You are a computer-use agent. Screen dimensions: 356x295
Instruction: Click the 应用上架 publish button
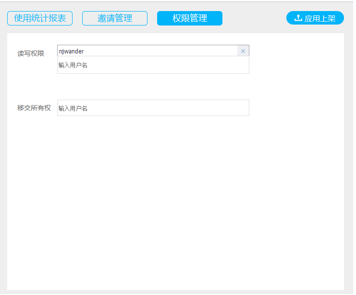315,18
